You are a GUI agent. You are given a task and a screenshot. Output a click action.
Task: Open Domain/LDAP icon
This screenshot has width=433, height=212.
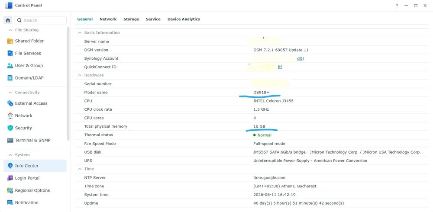coord(10,78)
